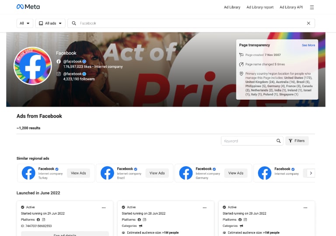Click the ~1,200 results text
336x236 pixels.
tap(28, 128)
